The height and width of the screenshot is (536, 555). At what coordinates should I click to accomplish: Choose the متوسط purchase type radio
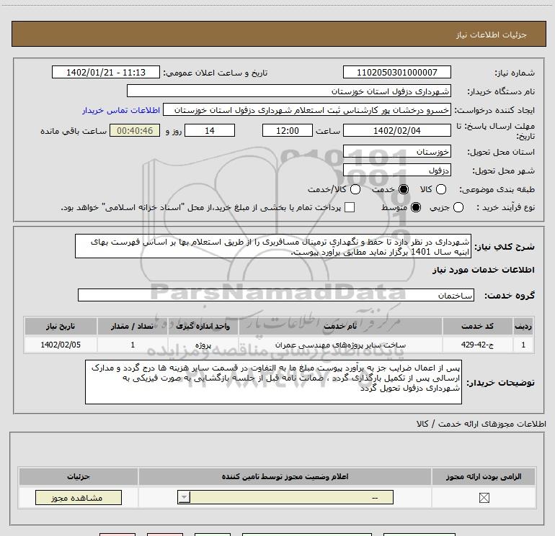coord(416,207)
